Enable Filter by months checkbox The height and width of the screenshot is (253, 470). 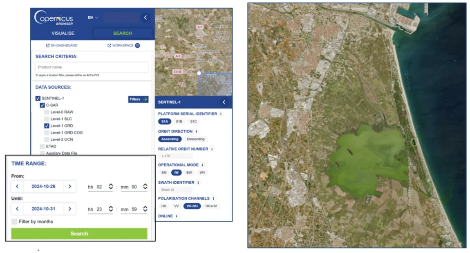[x=14, y=221]
